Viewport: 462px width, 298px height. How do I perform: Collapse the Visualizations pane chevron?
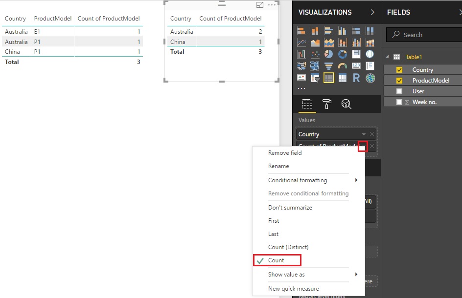[x=372, y=12]
